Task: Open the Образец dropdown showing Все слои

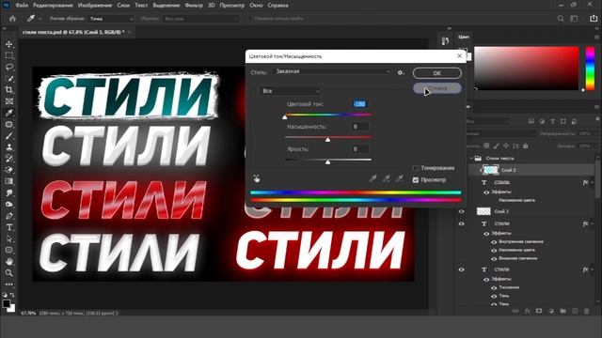Action: coord(200,19)
